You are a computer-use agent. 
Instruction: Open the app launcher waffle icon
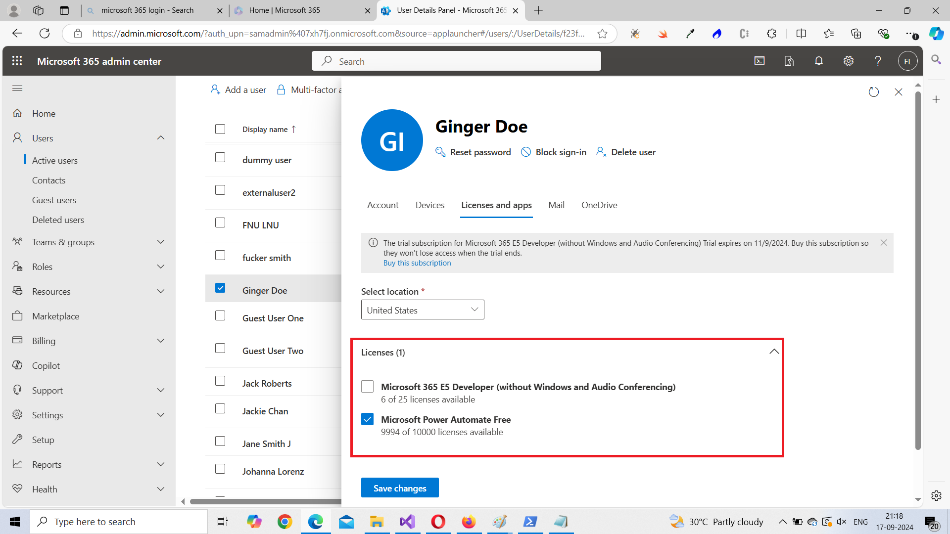17,61
